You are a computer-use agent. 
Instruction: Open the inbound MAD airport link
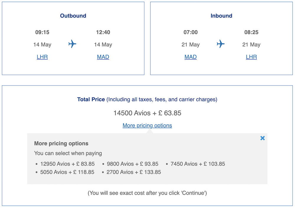(191, 57)
